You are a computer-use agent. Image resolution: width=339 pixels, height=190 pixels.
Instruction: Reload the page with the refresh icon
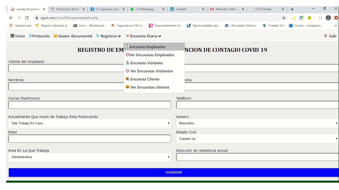coord(27,18)
